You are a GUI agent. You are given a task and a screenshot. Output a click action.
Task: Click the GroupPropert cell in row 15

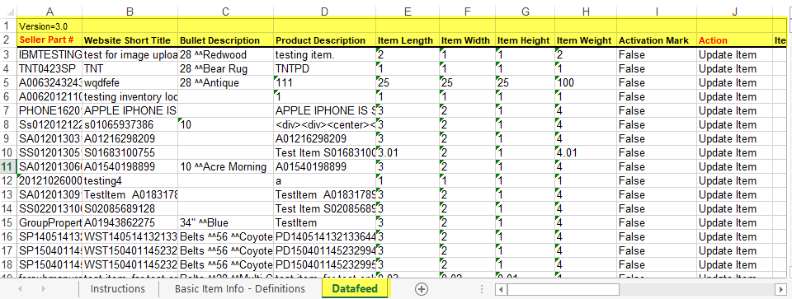(x=49, y=222)
